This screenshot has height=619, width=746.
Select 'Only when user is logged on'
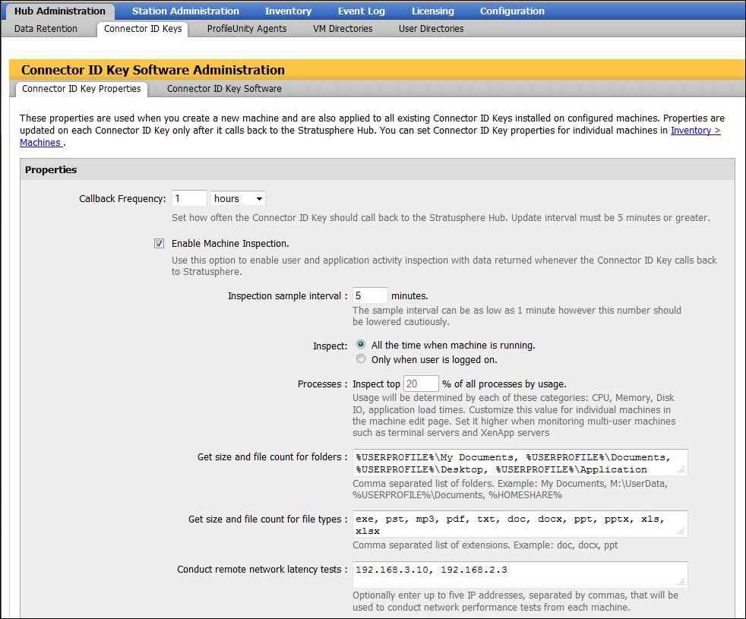pos(361,359)
